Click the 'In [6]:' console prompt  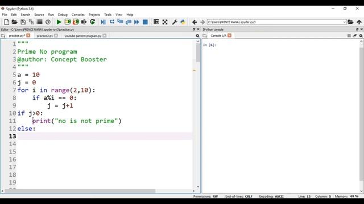coord(209,45)
